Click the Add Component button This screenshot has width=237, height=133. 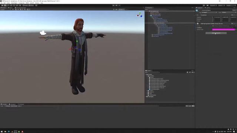[216, 33]
